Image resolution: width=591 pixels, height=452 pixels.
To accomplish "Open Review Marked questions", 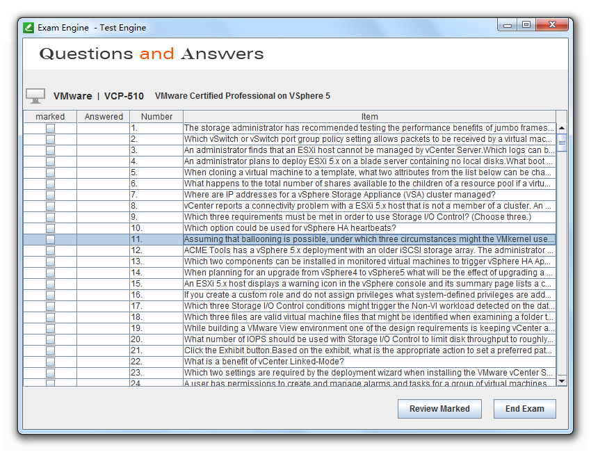I will pyautogui.click(x=439, y=409).
